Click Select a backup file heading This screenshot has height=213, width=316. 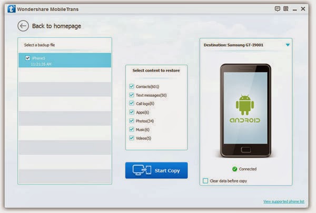click(39, 45)
